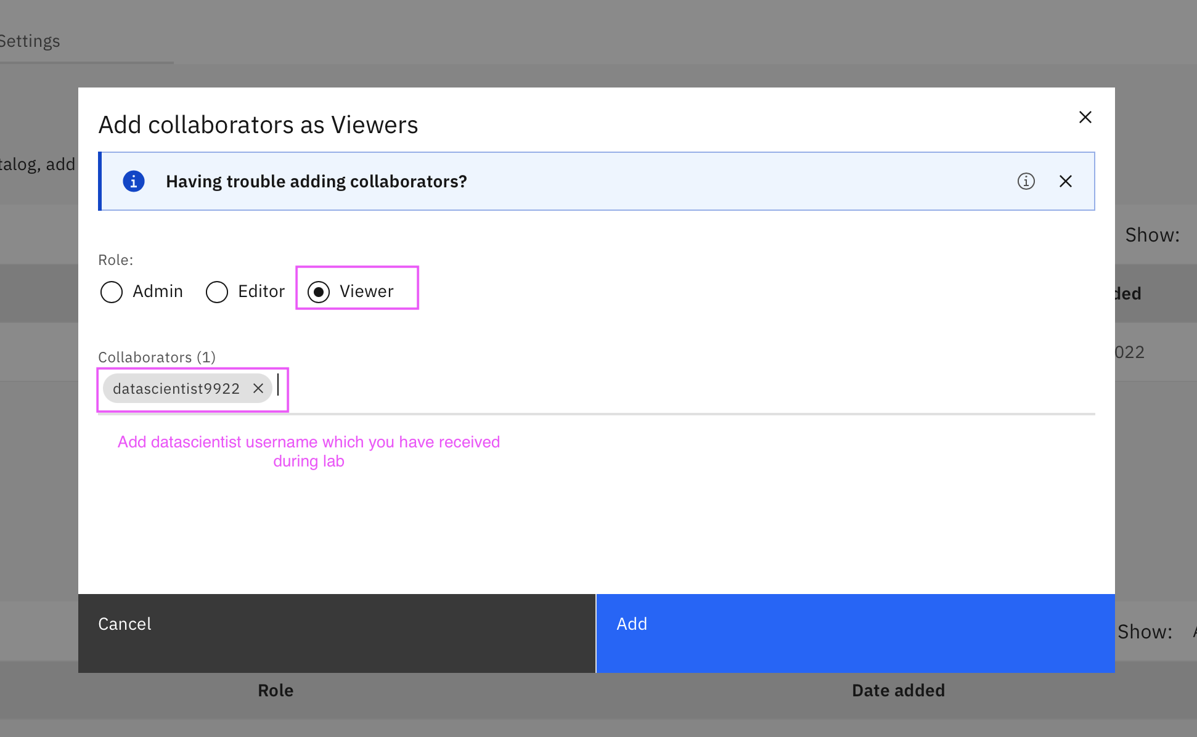
Task: Click the dialog title Add collaborators as Viewers
Action: pos(258,125)
